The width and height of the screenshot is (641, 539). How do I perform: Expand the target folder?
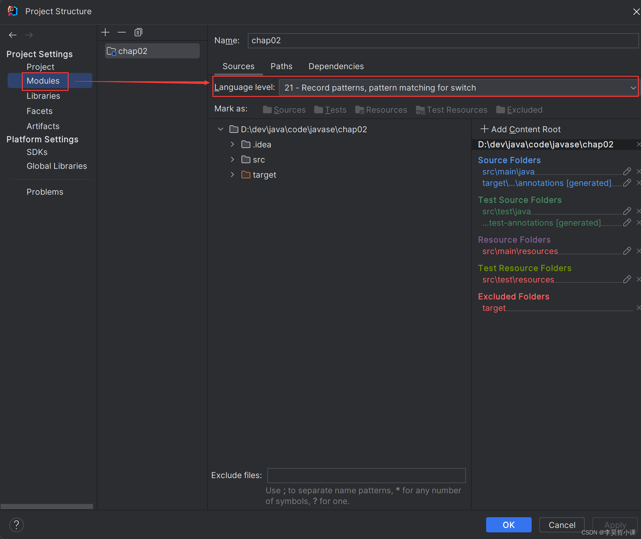[233, 175]
